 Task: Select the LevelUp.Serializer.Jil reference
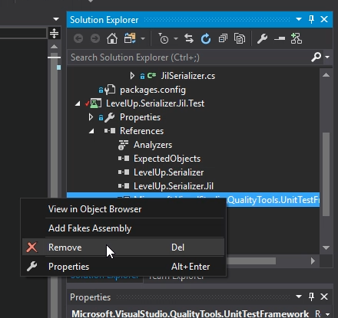[x=174, y=186]
